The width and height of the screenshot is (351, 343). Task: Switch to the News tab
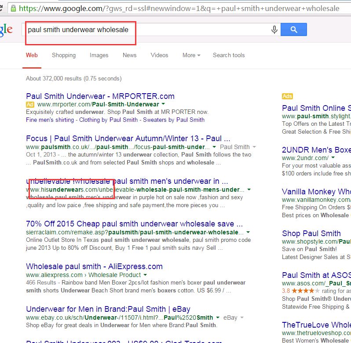(130, 55)
